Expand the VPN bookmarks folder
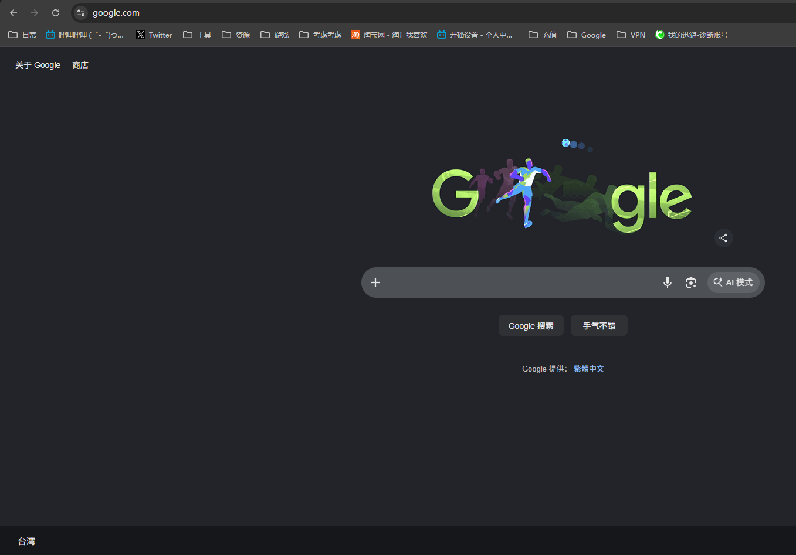 point(631,35)
